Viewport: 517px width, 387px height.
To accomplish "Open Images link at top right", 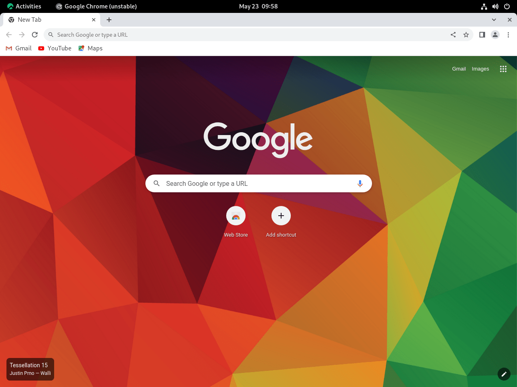I will (x=480, y=69).
